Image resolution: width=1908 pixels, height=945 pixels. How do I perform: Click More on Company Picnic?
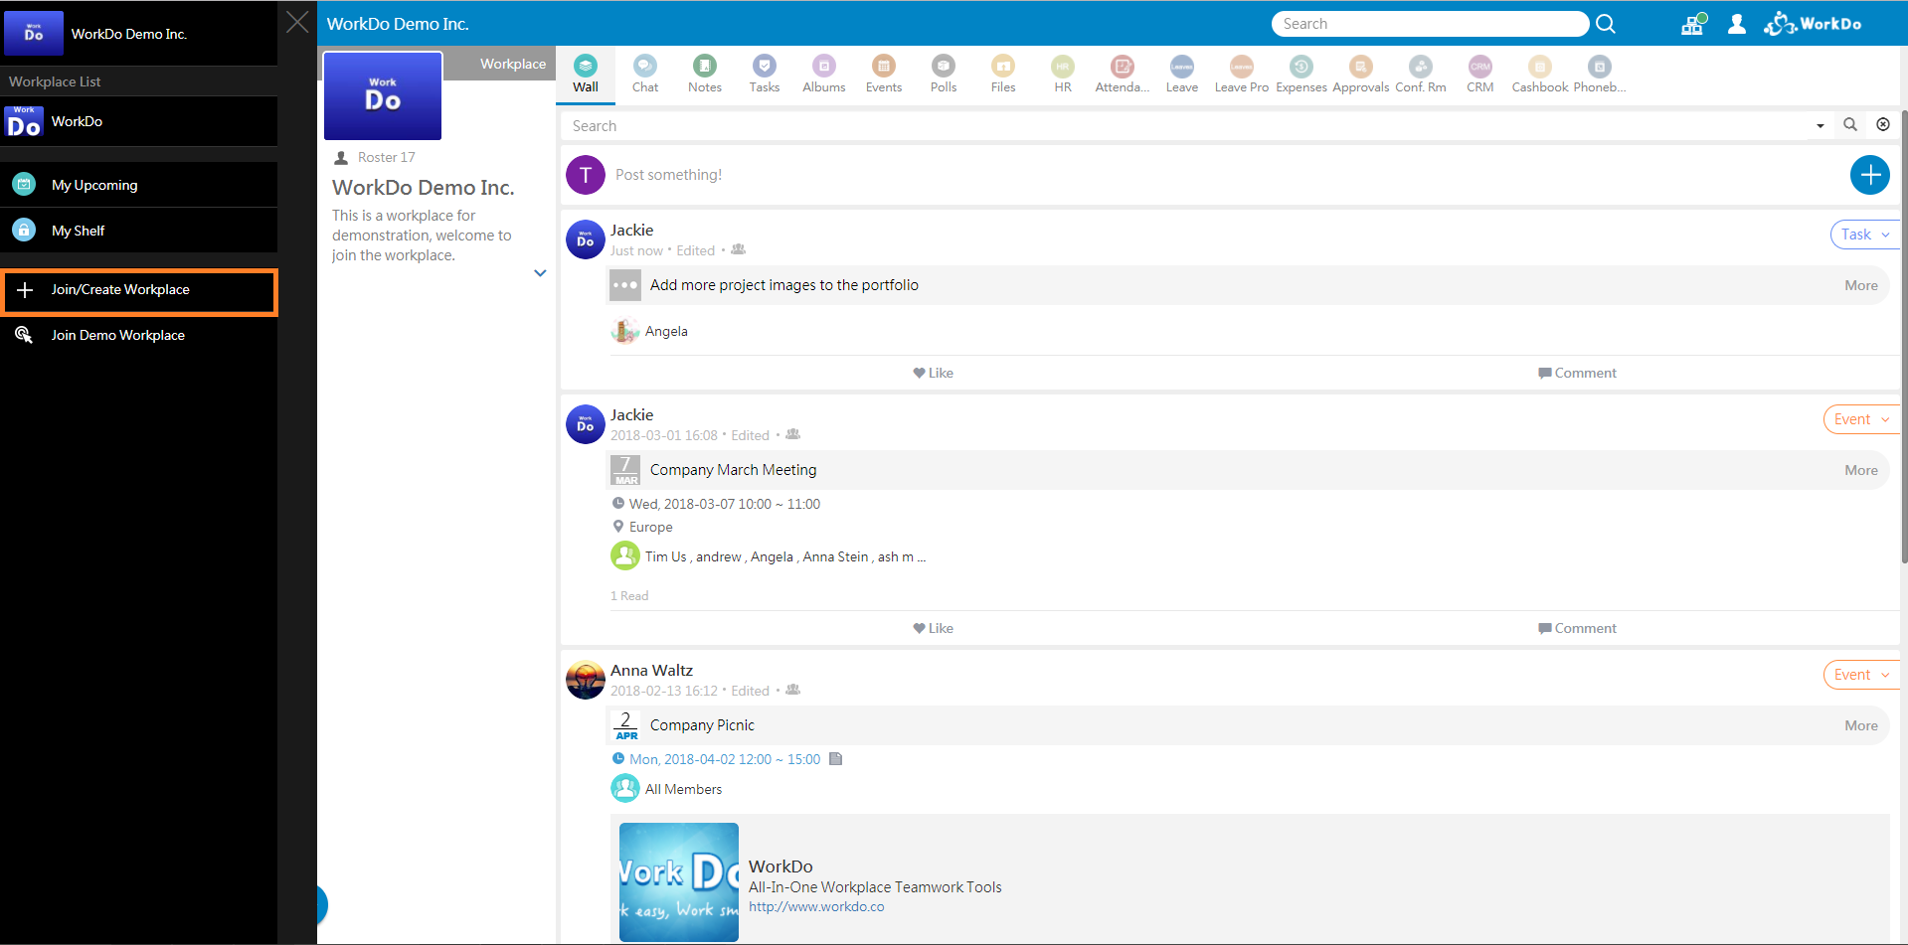pos(1861,725)
